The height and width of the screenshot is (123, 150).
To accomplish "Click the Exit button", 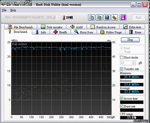I will 139,18.
